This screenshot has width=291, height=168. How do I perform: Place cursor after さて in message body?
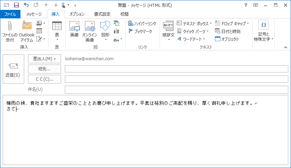coord(16,109)
